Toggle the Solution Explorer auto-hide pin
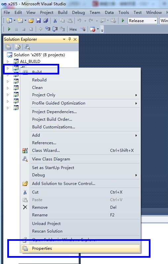The height and width of the screenshot is (264, 168). pos(69,39)
